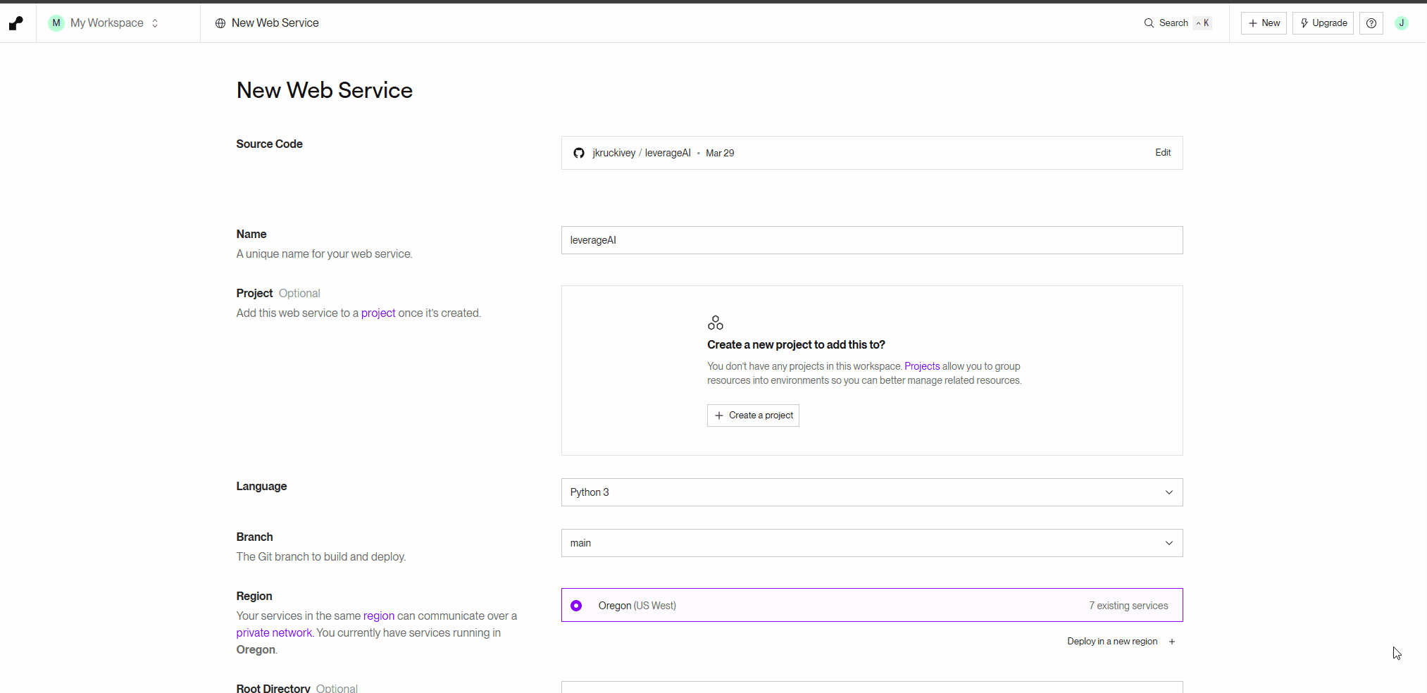The image size is (1427, 693).
Task: Click the plus icon beside Deploy in new region
Action: (x=1172, y=642)
